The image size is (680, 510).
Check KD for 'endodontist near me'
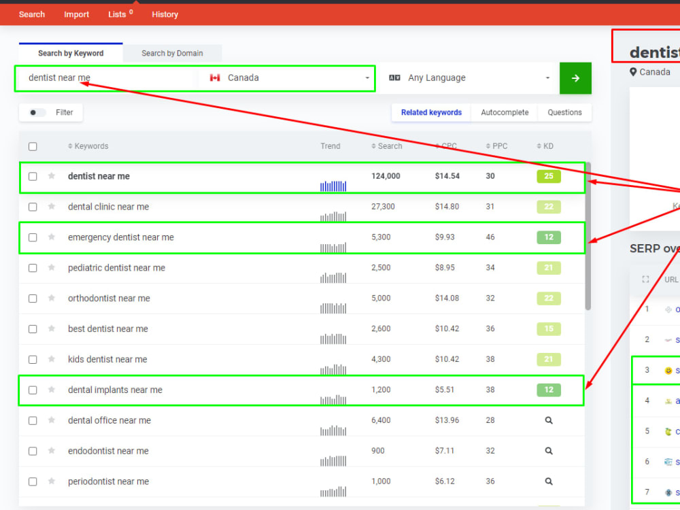pyautogui.click(x=549, y=451)
